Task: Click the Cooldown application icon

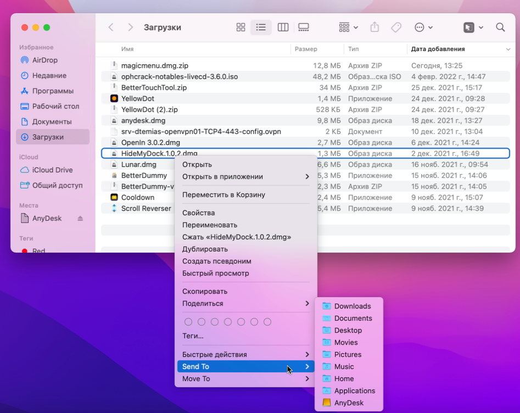Action: pos(114,197)
